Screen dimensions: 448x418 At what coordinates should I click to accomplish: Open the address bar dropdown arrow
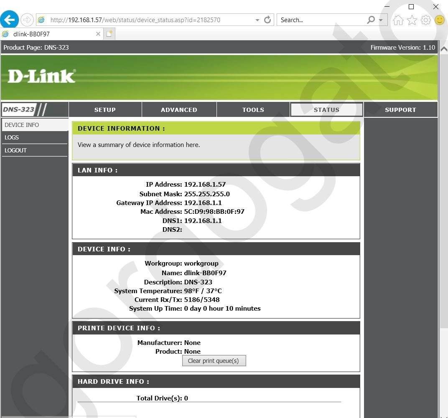point(257,20)
